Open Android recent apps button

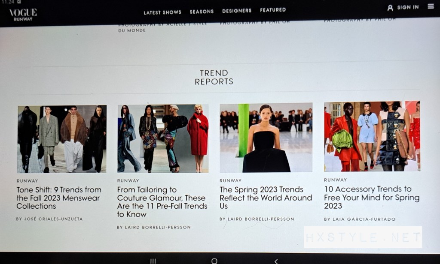point(153,261)
